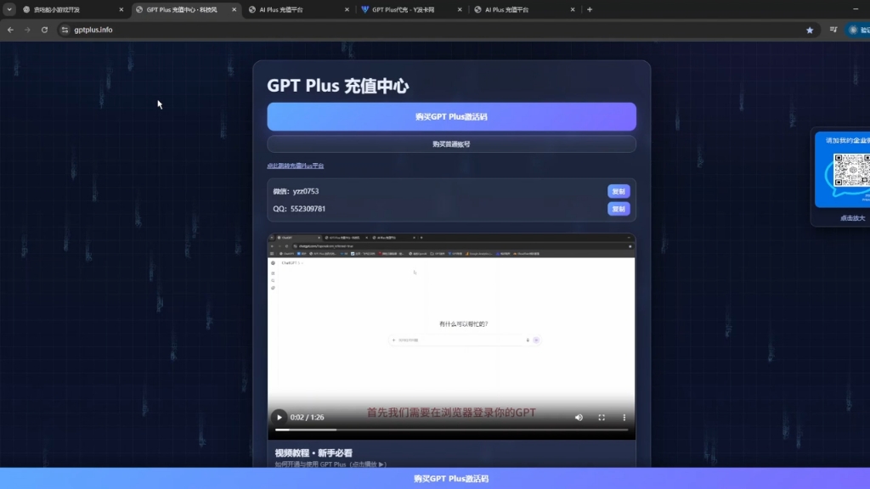Image resolution: width=870 pixels, height=489 pixels.
Task: Click the bookmark star icon
Action: pyautogui.click(x=810, y=30)
